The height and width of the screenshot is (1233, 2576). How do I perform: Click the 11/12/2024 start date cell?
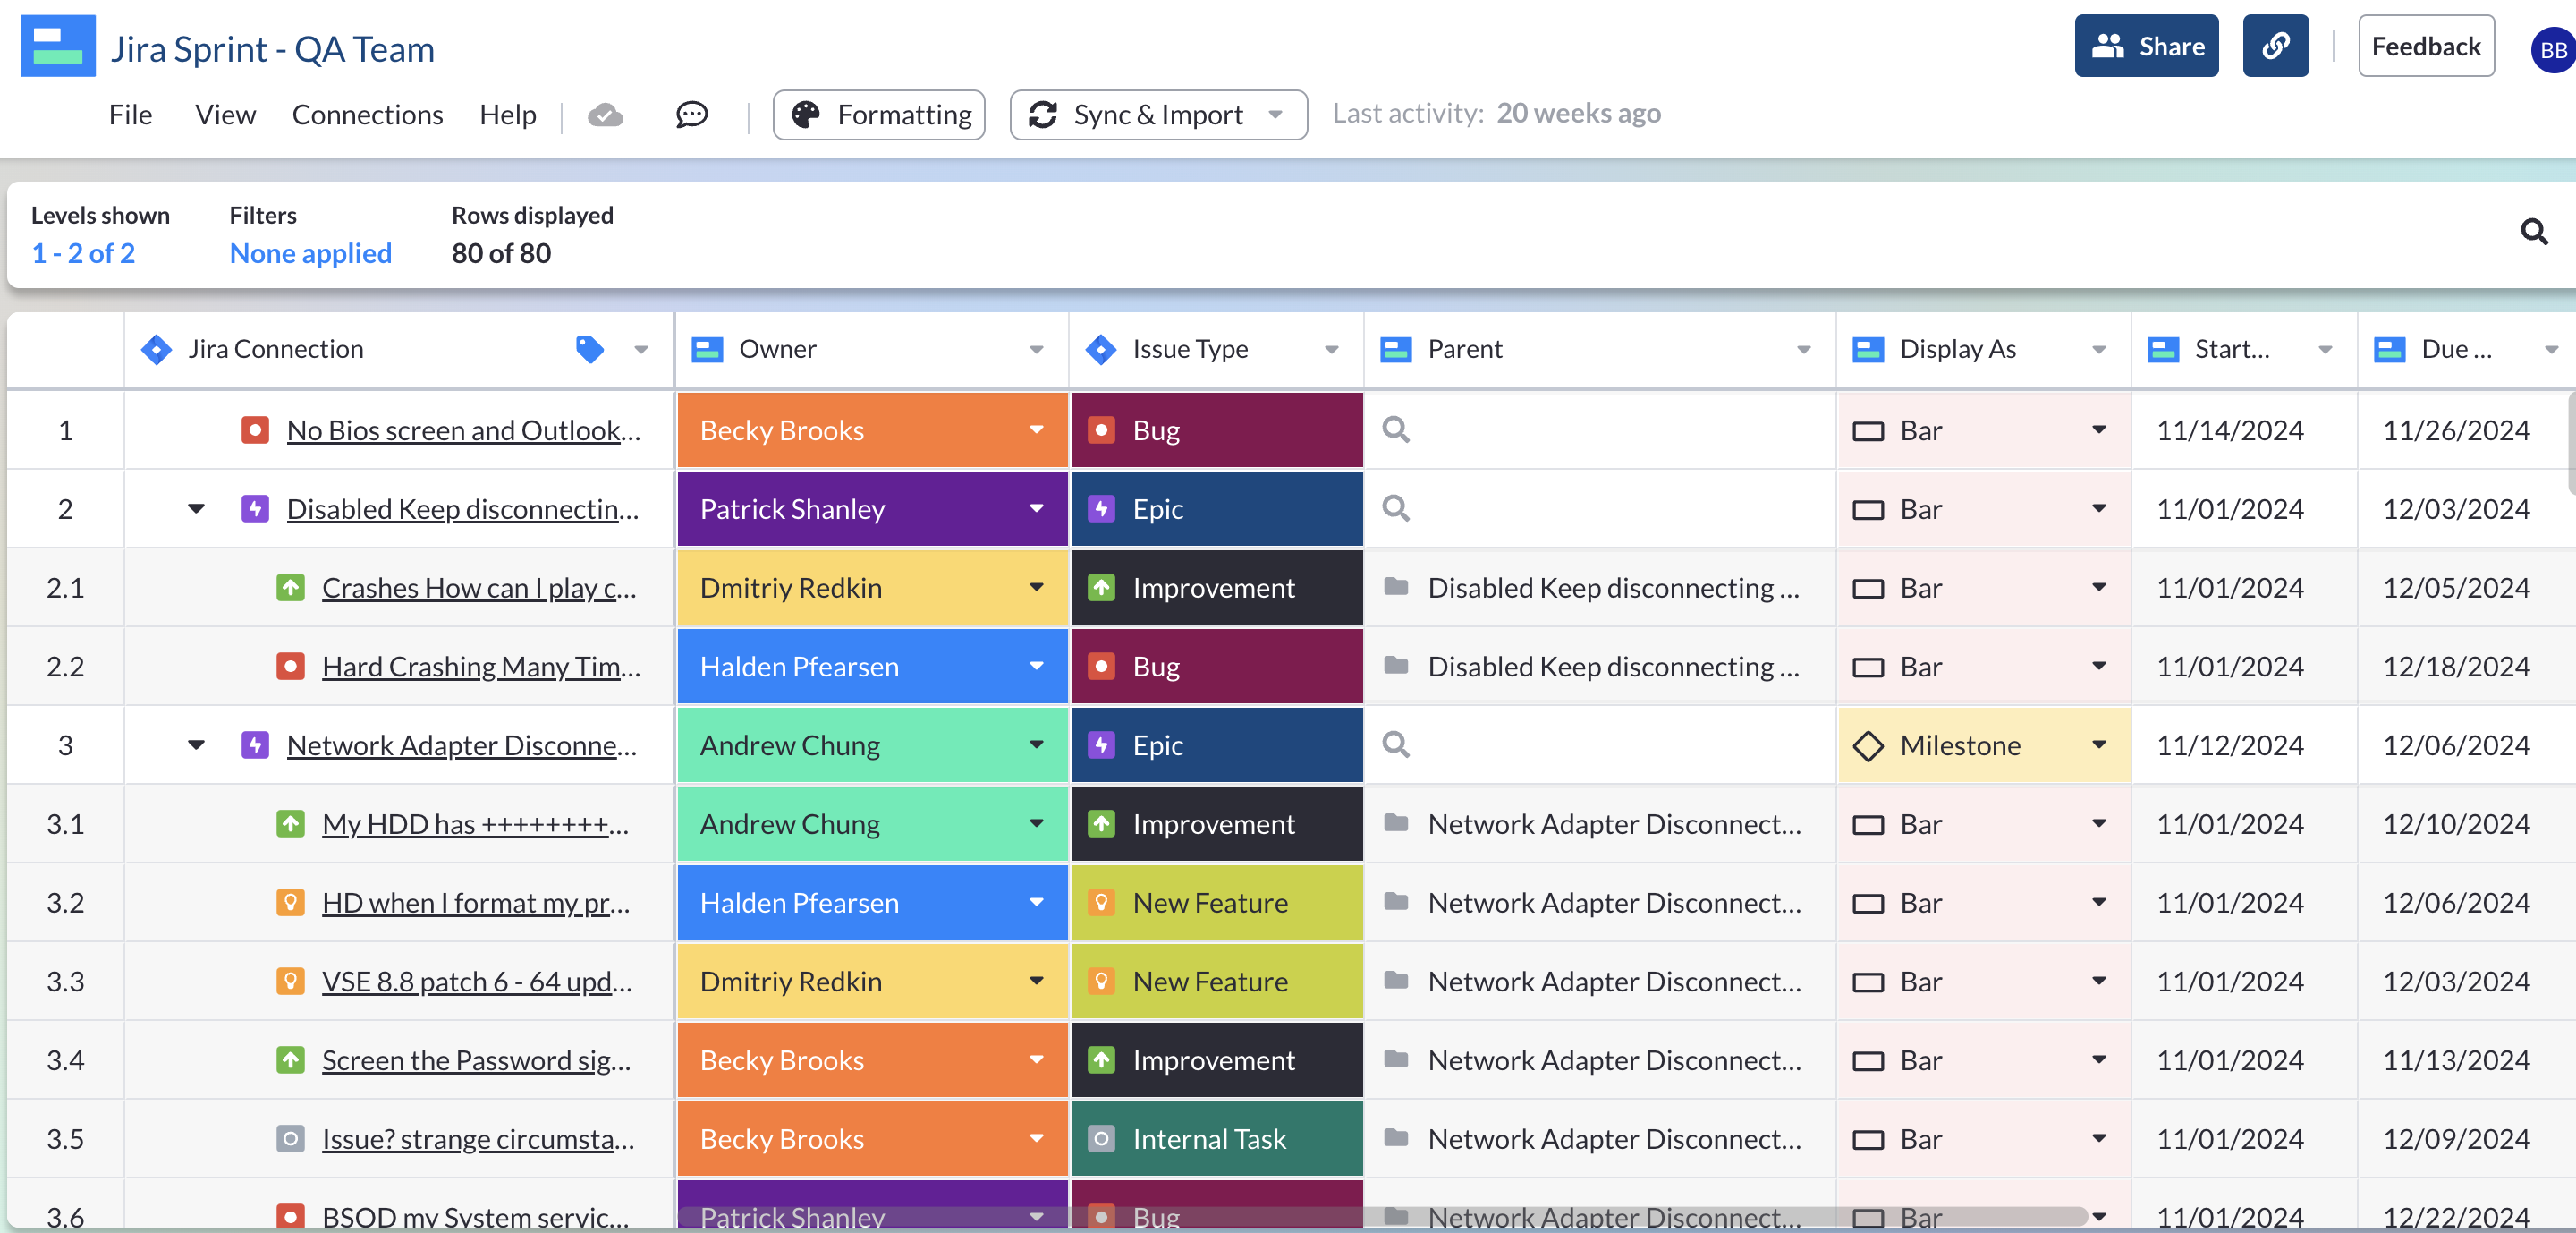click(x=2244, y=745)
